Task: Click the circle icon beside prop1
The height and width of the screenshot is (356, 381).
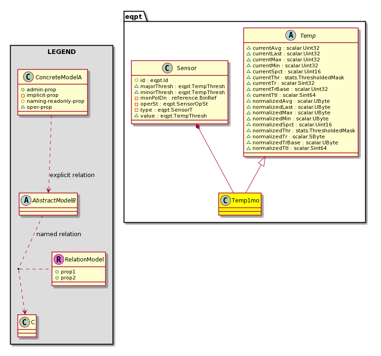Action: click(57, 272)
